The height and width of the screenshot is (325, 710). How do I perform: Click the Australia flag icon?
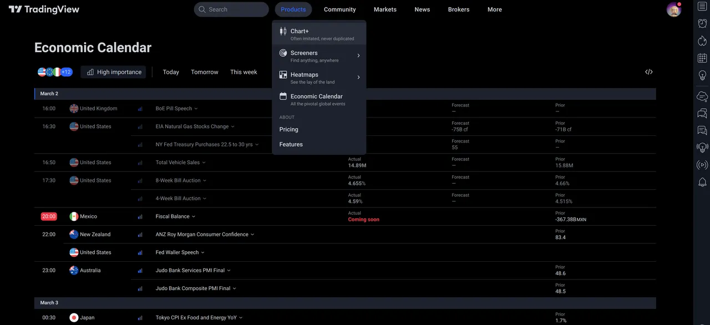74,271
